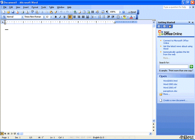Toggle Underline formatting

(x=64, y=17)
